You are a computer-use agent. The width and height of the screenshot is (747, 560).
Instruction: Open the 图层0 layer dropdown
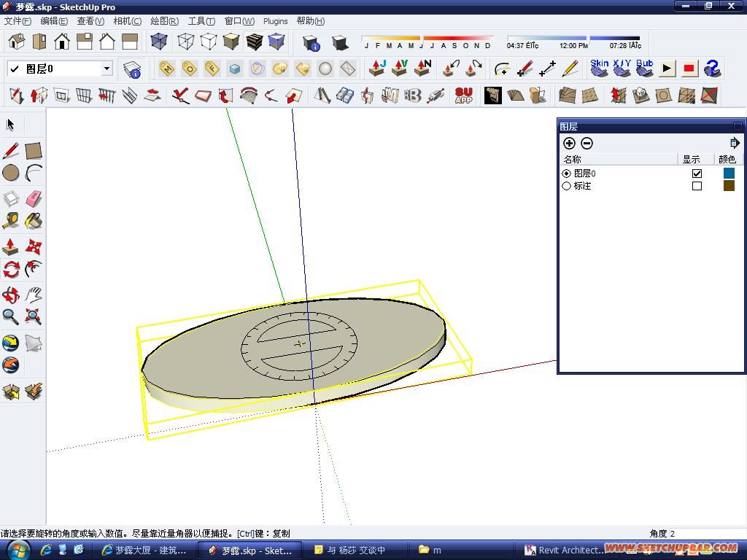(x=107, y=69)
